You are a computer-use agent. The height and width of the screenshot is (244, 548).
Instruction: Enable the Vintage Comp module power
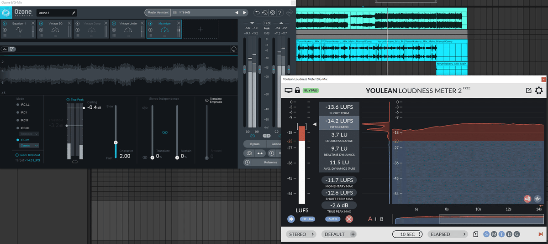77,23
